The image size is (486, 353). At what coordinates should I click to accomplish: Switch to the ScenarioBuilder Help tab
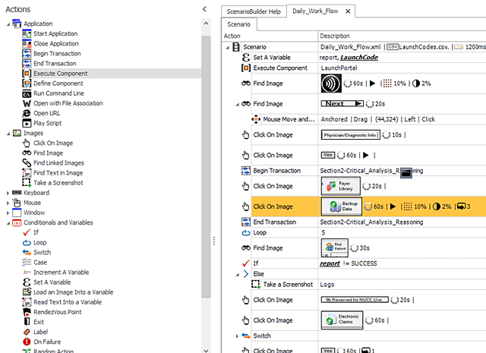coord(254,11)
